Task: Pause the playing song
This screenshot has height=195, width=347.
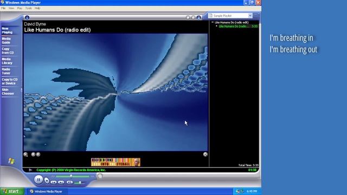Action: [38, 179]
